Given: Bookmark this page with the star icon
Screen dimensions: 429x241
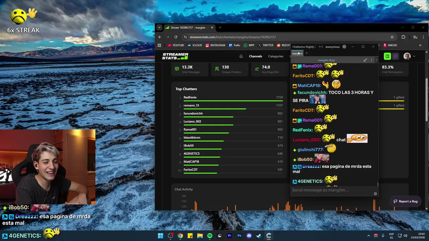Looking at the screenshot, I should click(x=392, y=37).
